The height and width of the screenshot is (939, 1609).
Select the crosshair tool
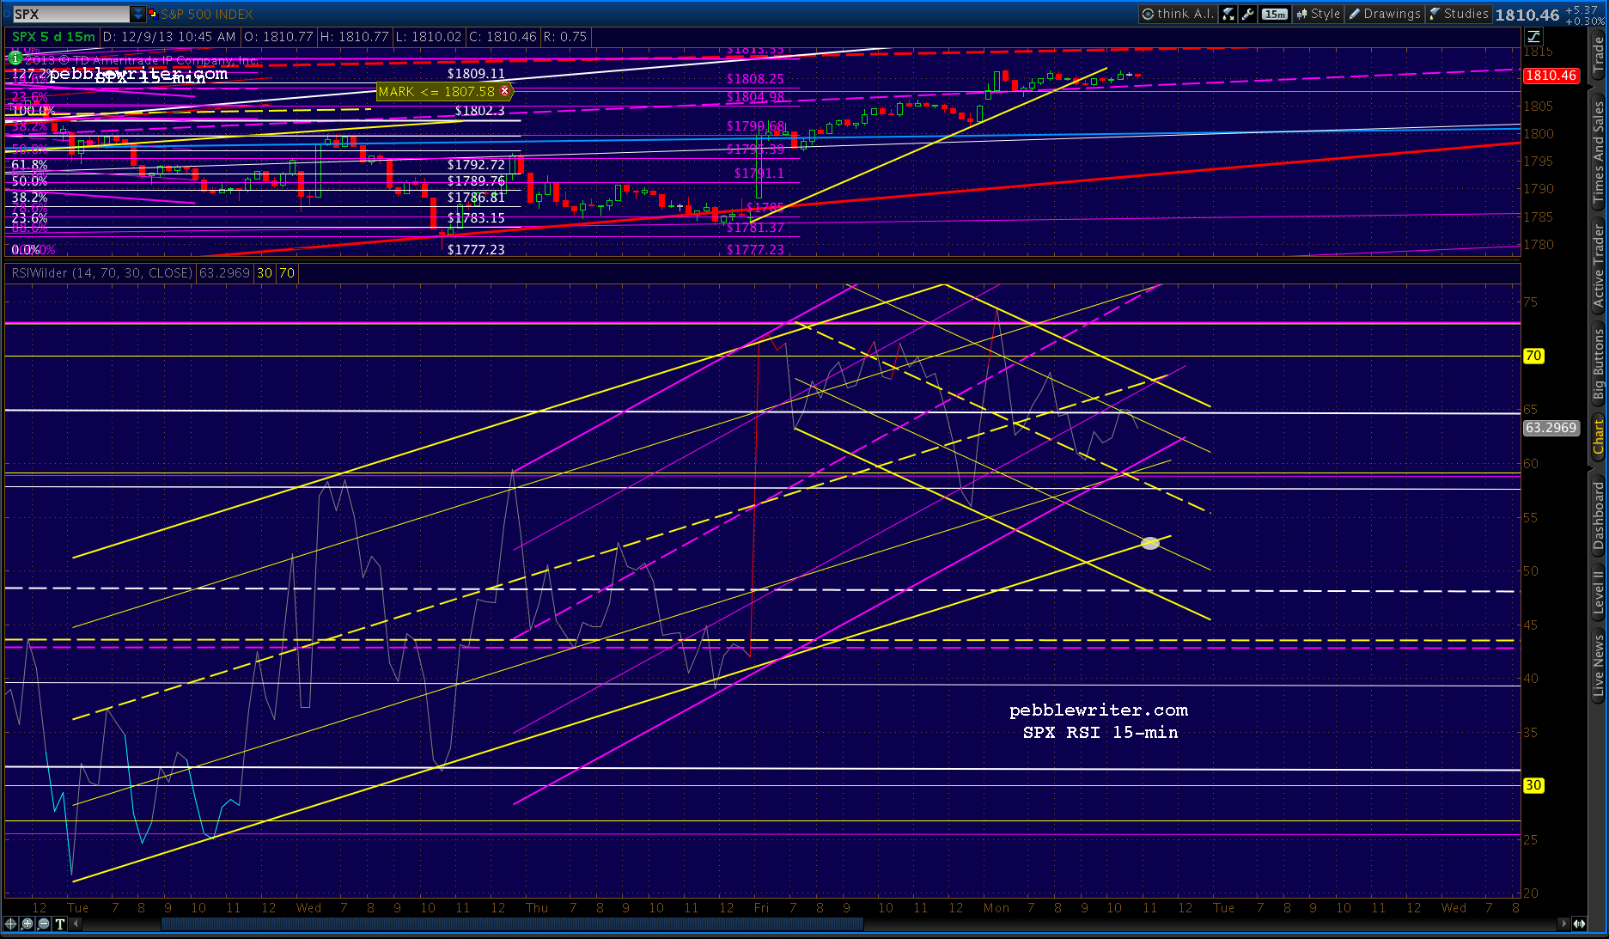[x=10, y=925]
